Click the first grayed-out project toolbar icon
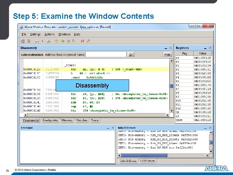This screenshot has width=233, height=175. pyautogui.click(x=23, y=41)
